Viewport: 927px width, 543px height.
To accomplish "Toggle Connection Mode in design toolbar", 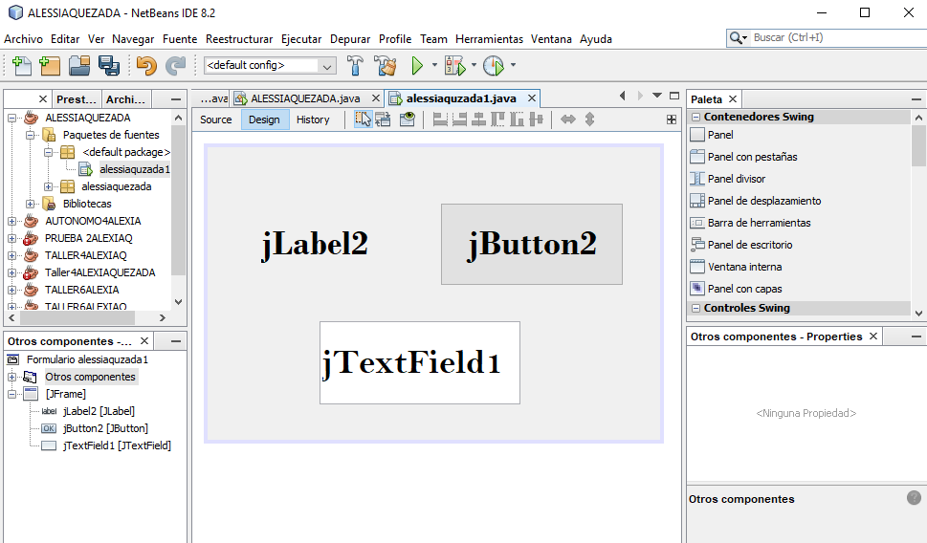I will (383, 119).
